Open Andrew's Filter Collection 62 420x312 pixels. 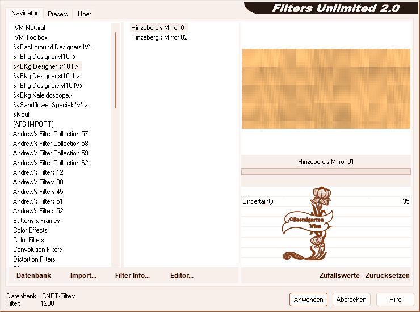(x=51, y=163)
